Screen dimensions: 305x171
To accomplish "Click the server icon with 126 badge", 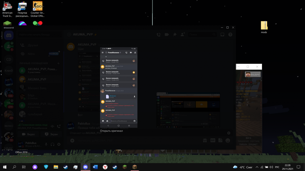I will 9,92.
